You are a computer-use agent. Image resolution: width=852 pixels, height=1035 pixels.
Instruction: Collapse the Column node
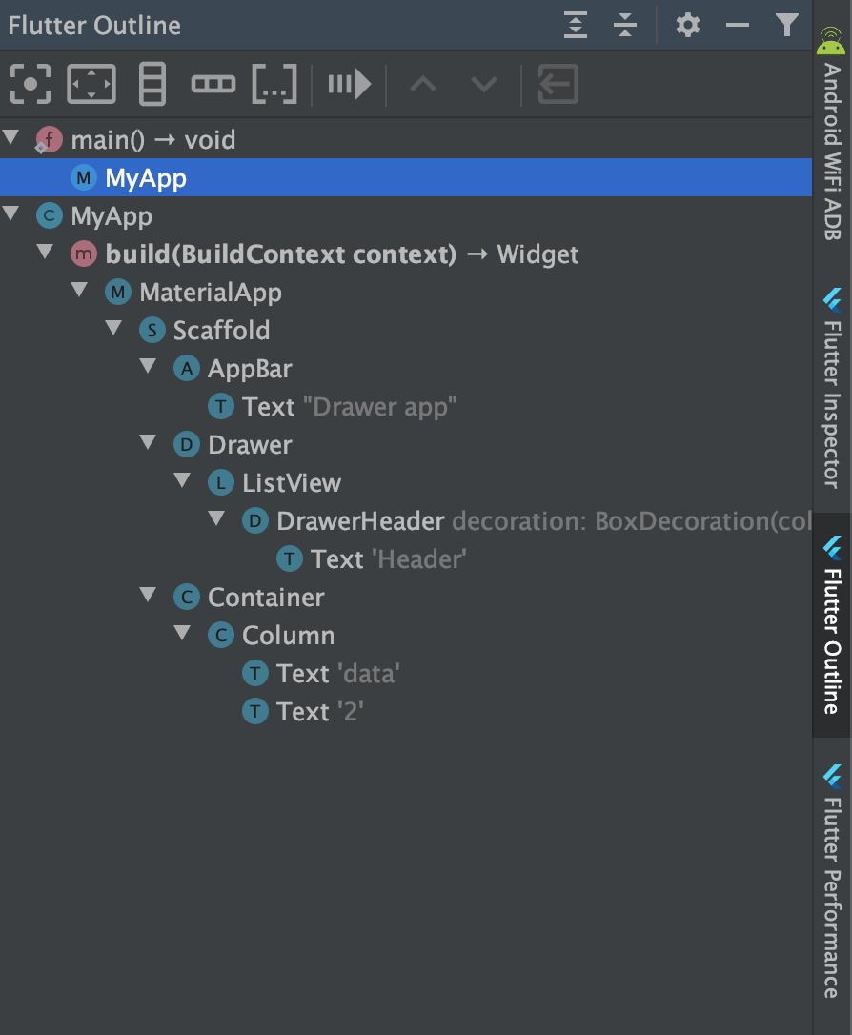[x=183, y=634]
